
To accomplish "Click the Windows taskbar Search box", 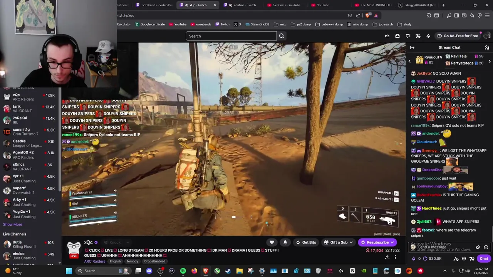I will pyautogui.click(x=103, y=271).
